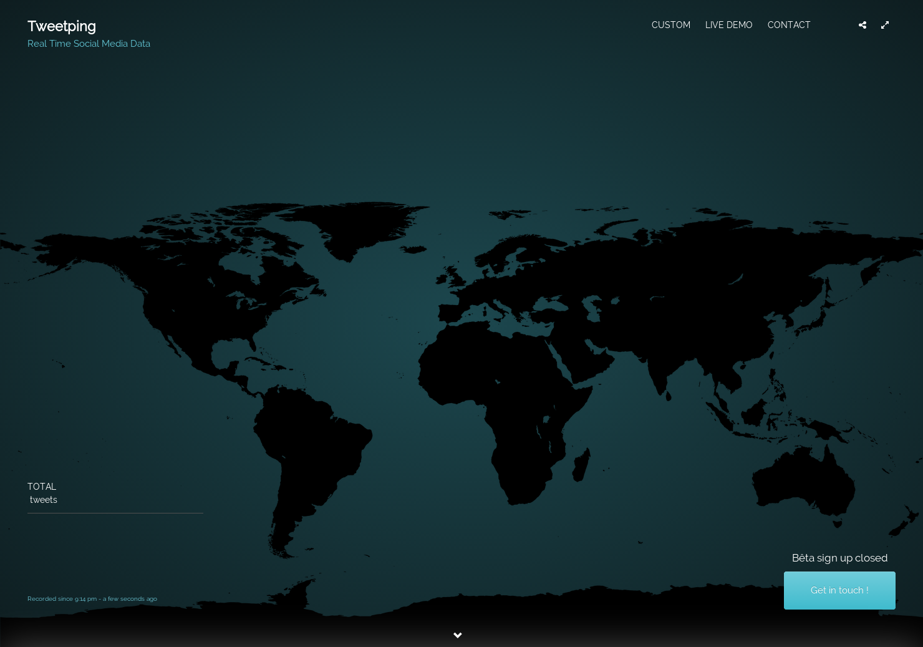Click the Tweetping logo
This screenshot has height=647, width=923.
pos(61,26)
